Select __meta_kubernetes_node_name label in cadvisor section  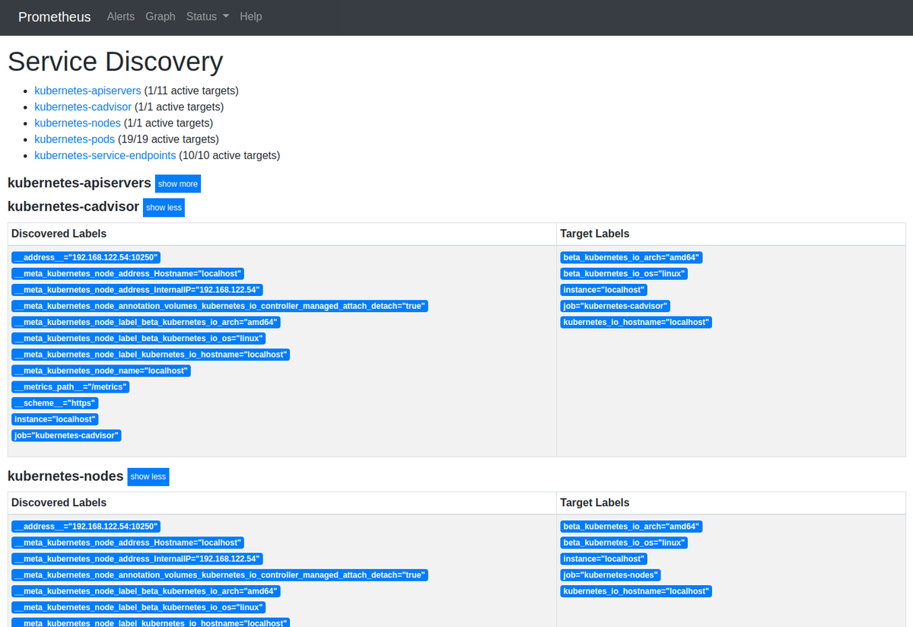tap(101, 371)
